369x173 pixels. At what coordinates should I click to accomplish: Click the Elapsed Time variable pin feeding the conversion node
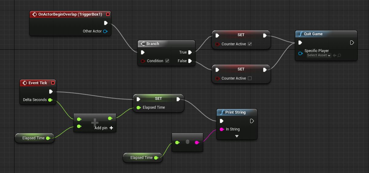[x=156, y=158]
